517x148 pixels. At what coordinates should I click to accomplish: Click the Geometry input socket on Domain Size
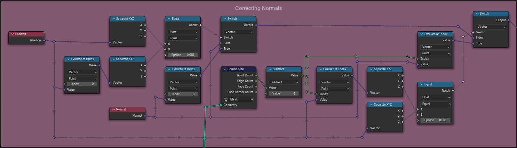221,105
